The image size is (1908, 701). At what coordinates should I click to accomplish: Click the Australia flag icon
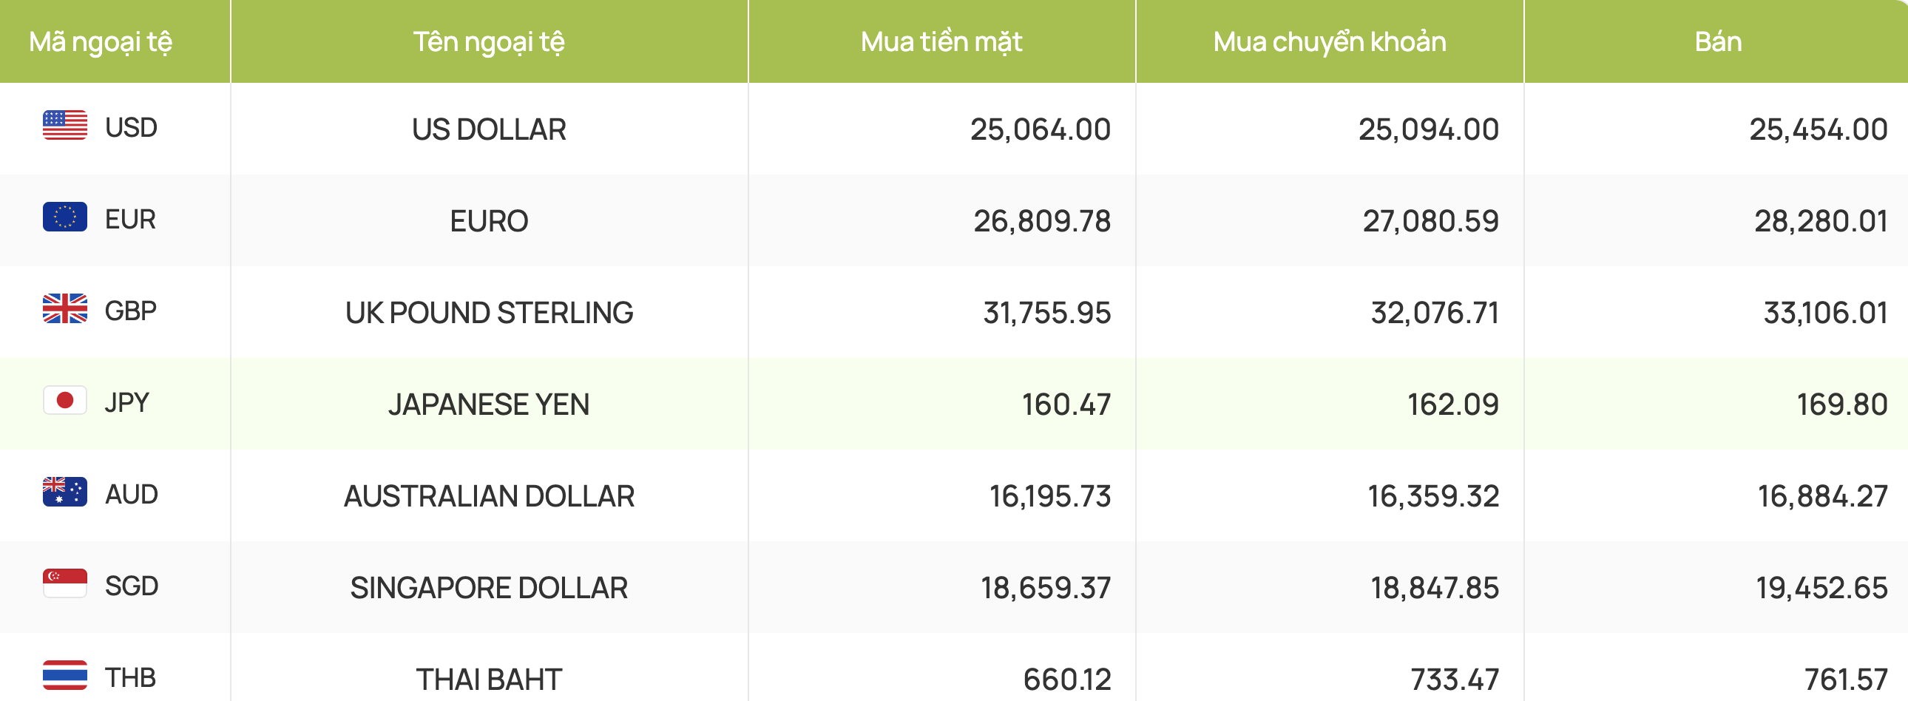coord(65,492)
